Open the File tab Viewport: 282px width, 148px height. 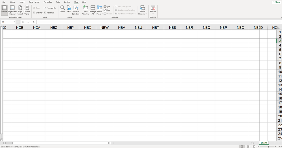click(x=4, y=2)
